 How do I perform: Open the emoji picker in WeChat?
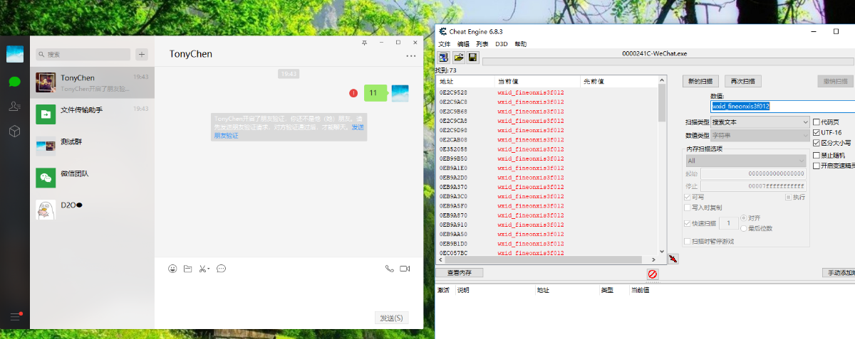(172, 269)
